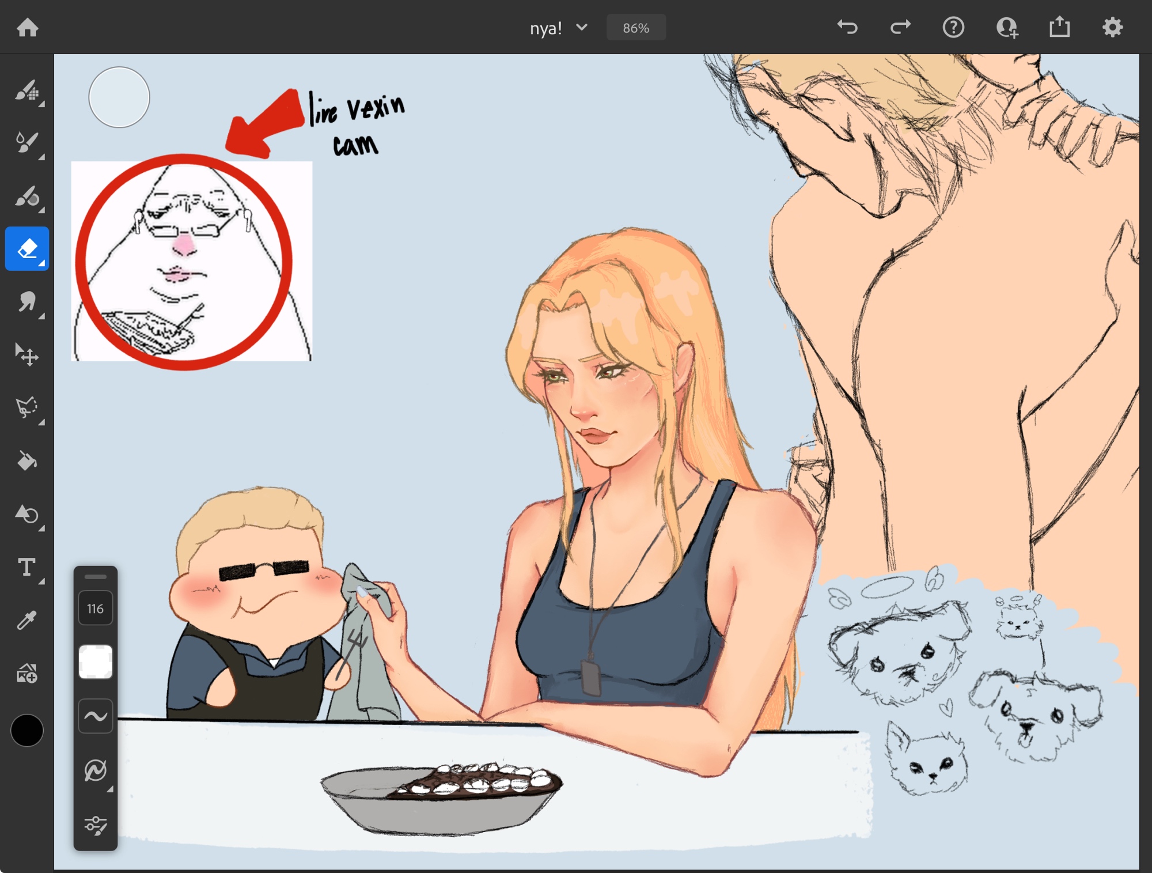Toggle the active Eraser tool
Screen dimensions: 1152x873
click(x=26, y=249)
